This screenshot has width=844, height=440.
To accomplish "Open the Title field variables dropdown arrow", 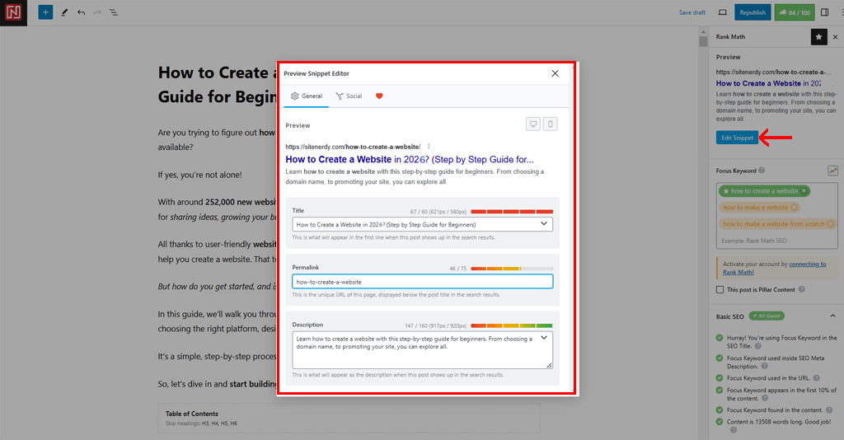I will [x=544, y=223].
